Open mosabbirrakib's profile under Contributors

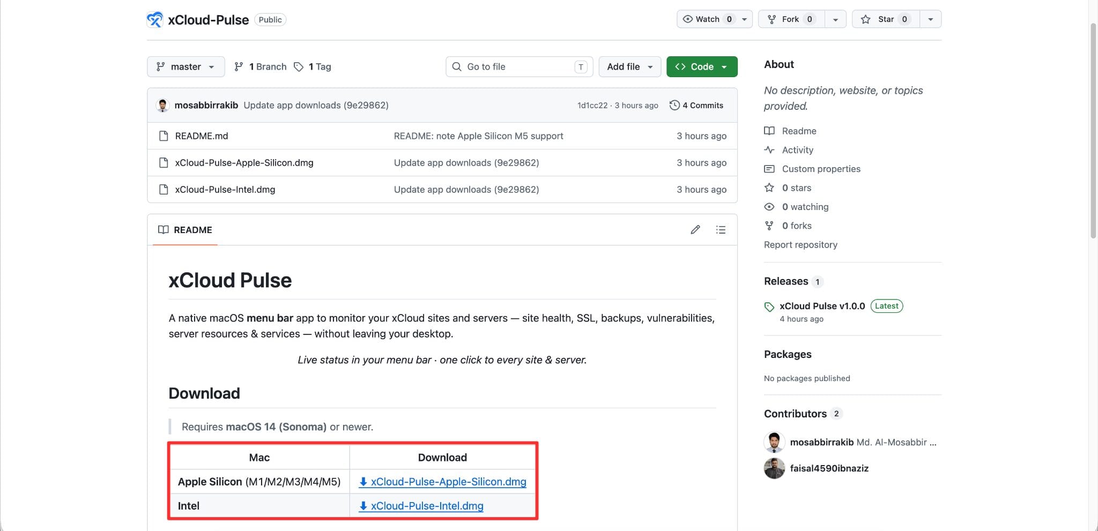pyautogui.click(x=822, y=442)
